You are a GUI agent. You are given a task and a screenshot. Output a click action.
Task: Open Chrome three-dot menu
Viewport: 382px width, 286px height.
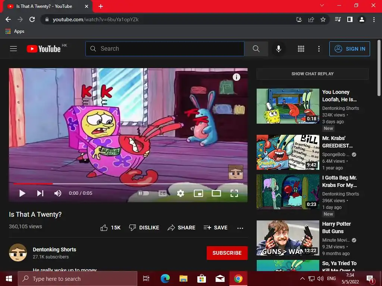click(x=374, y=19)
